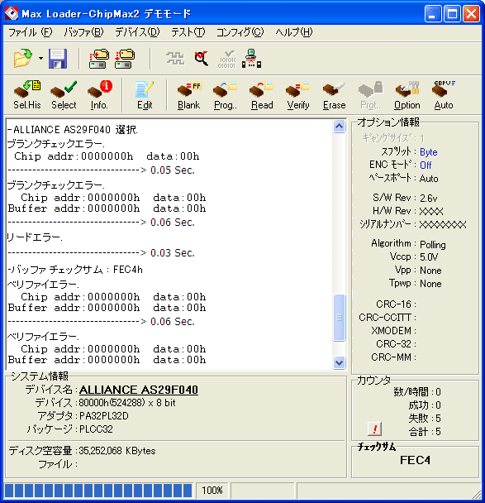The image size is (485, 503).
Task: Click the 35,252,068 KBytes disk space text
Action: [x=117, y=451]
